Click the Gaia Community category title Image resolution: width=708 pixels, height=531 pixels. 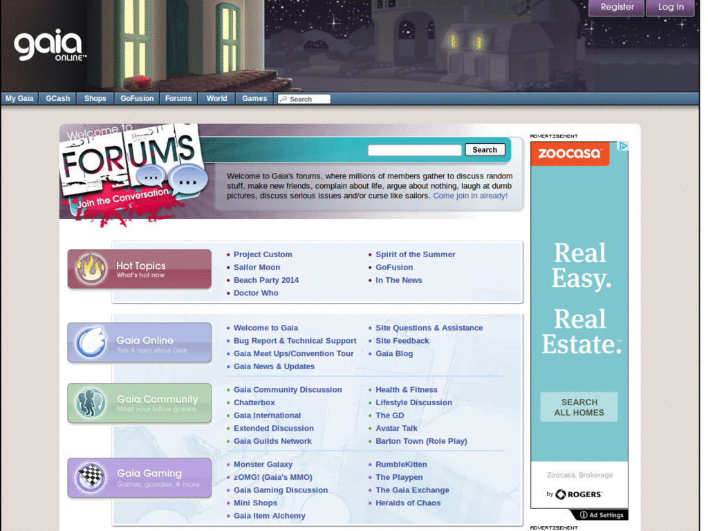point(157,399)
